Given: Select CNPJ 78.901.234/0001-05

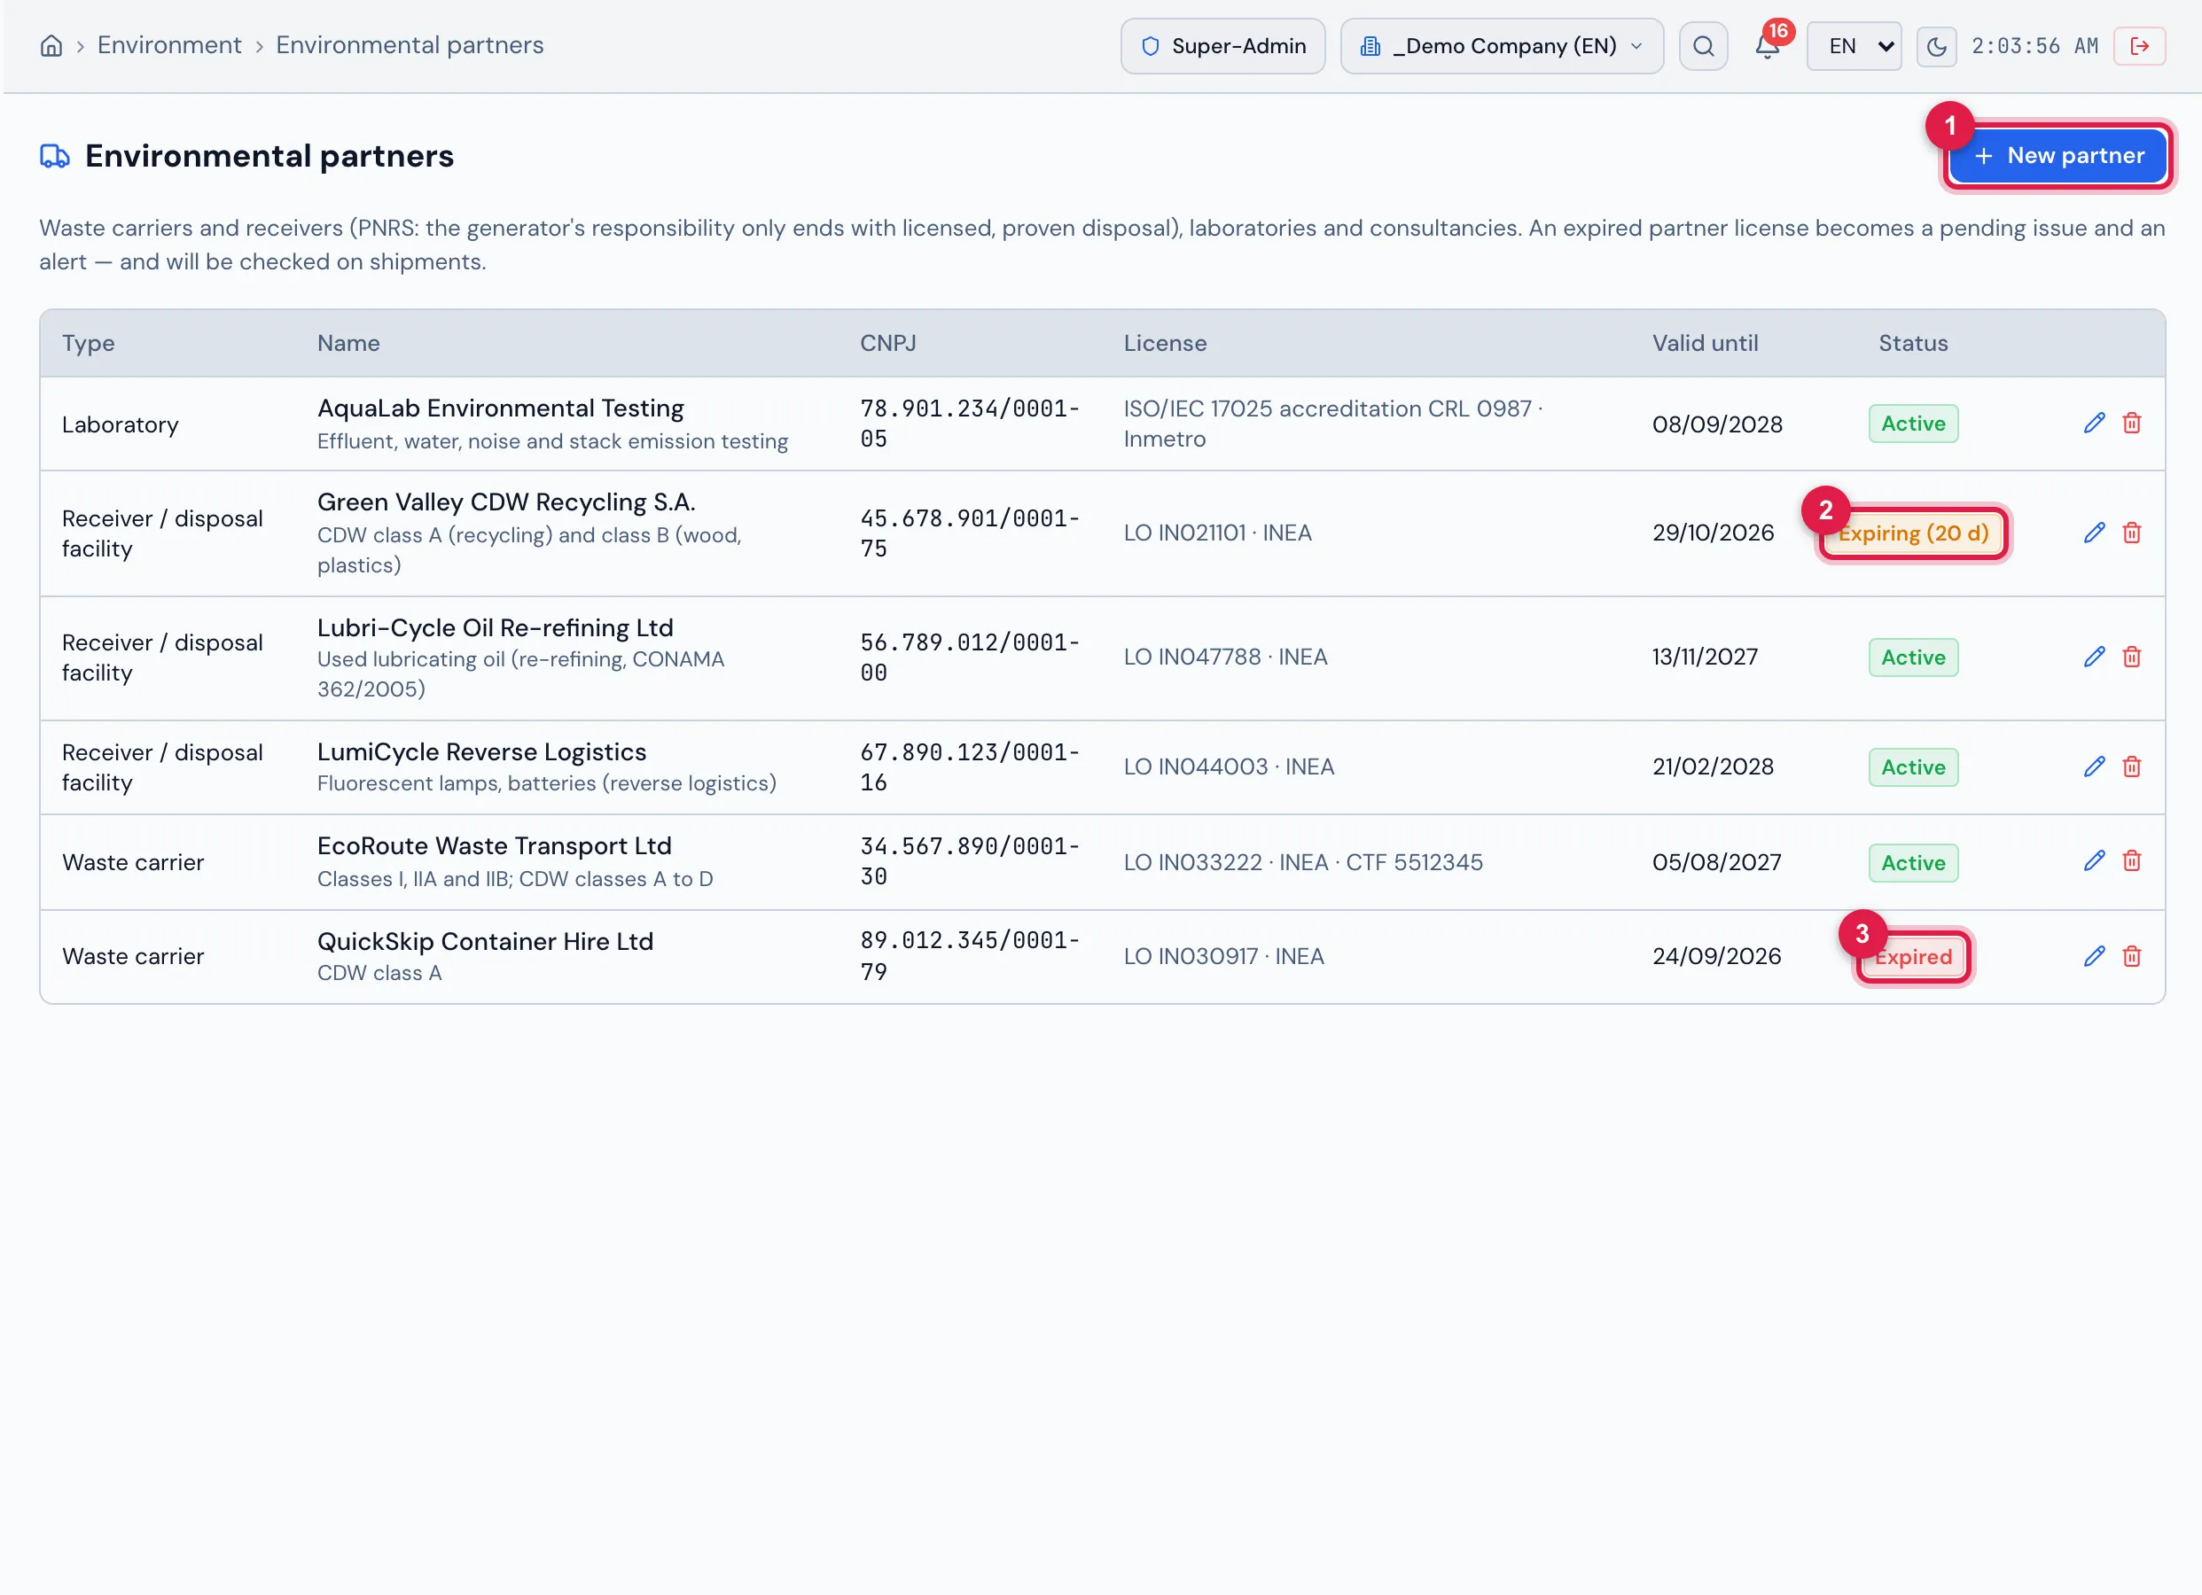Looking at the screenshot, I should (x=970, y=424).
